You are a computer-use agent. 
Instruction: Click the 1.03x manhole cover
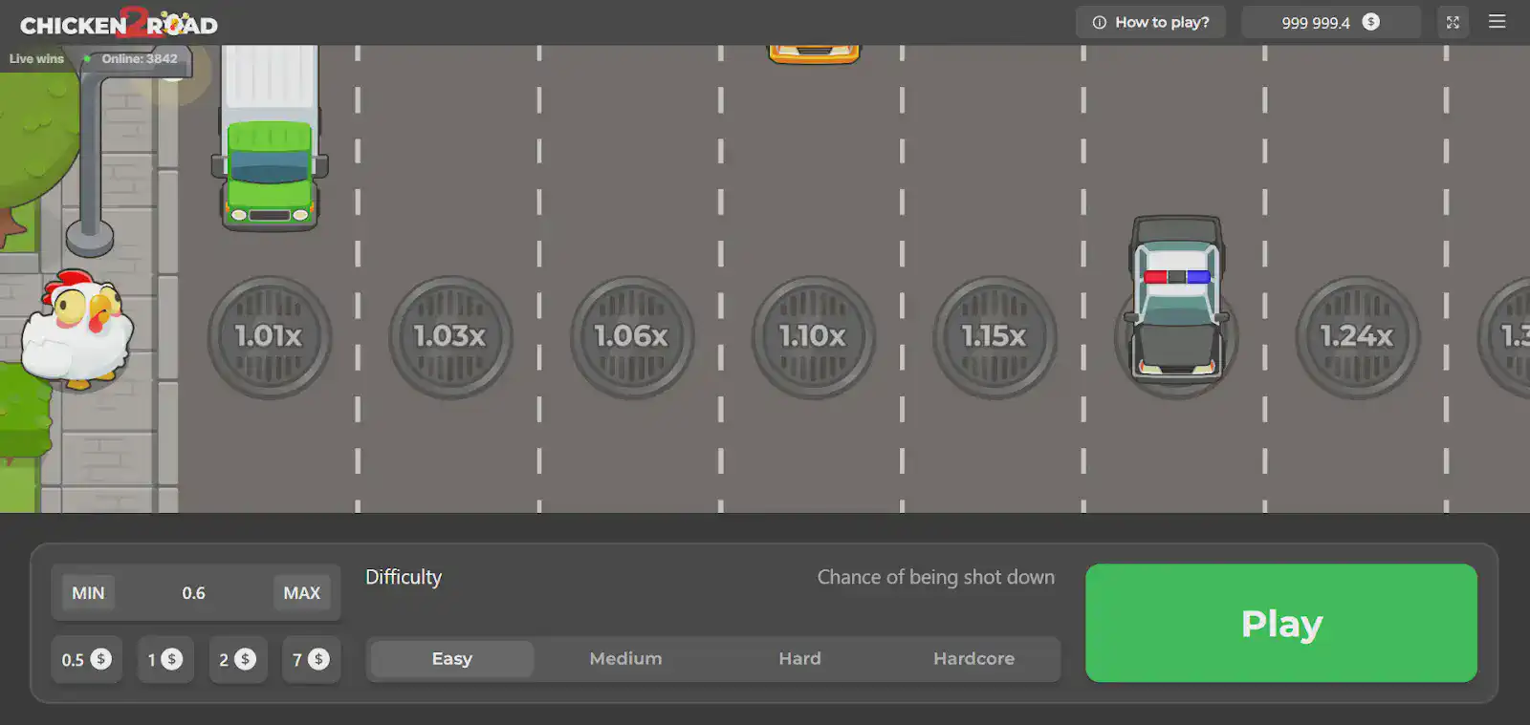pyautogui.click(x=450, y=336)
